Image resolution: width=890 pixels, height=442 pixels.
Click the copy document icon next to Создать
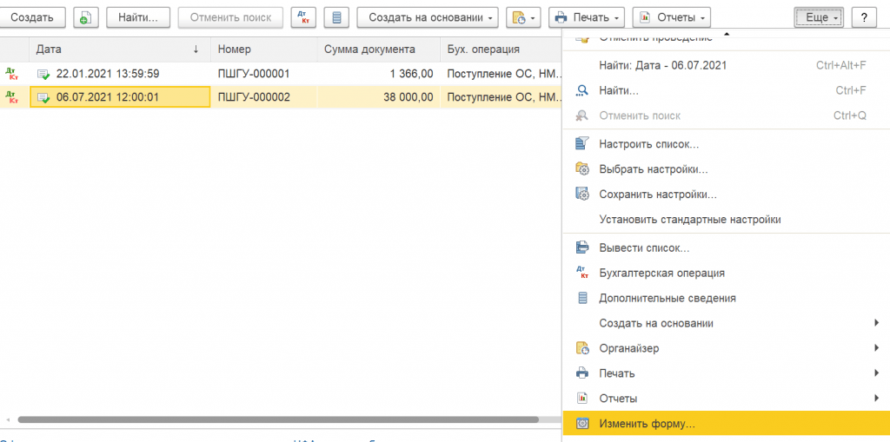click(85, 17)
